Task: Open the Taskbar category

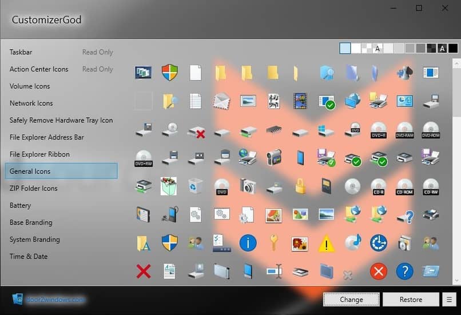Action: 21,52
